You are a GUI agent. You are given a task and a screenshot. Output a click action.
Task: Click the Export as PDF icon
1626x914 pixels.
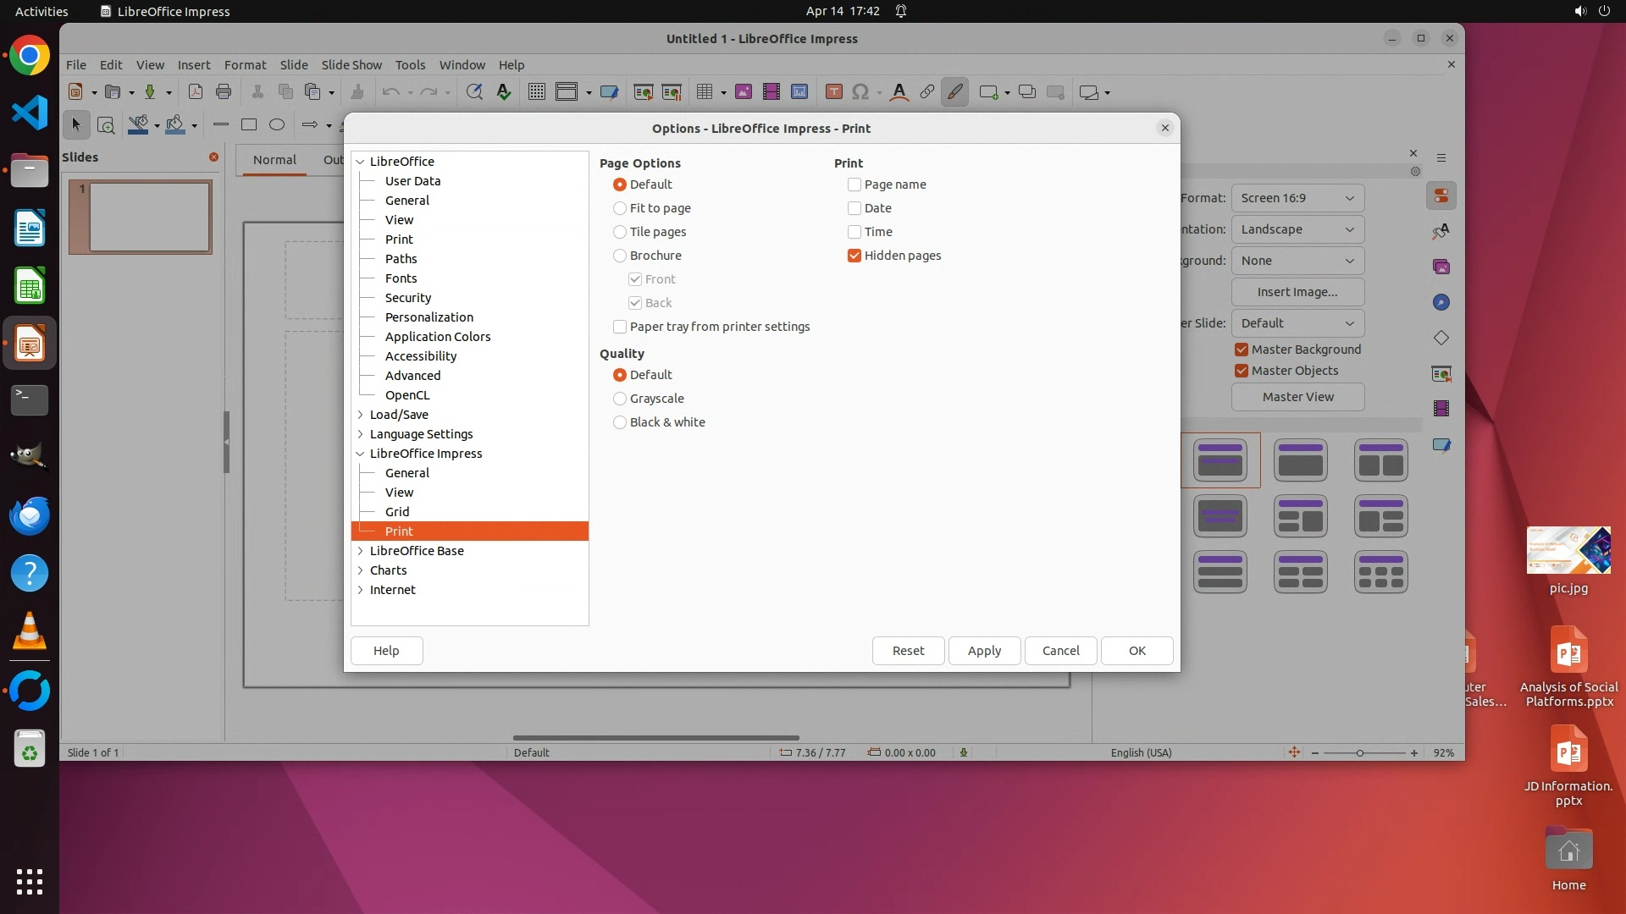(195, 92)
